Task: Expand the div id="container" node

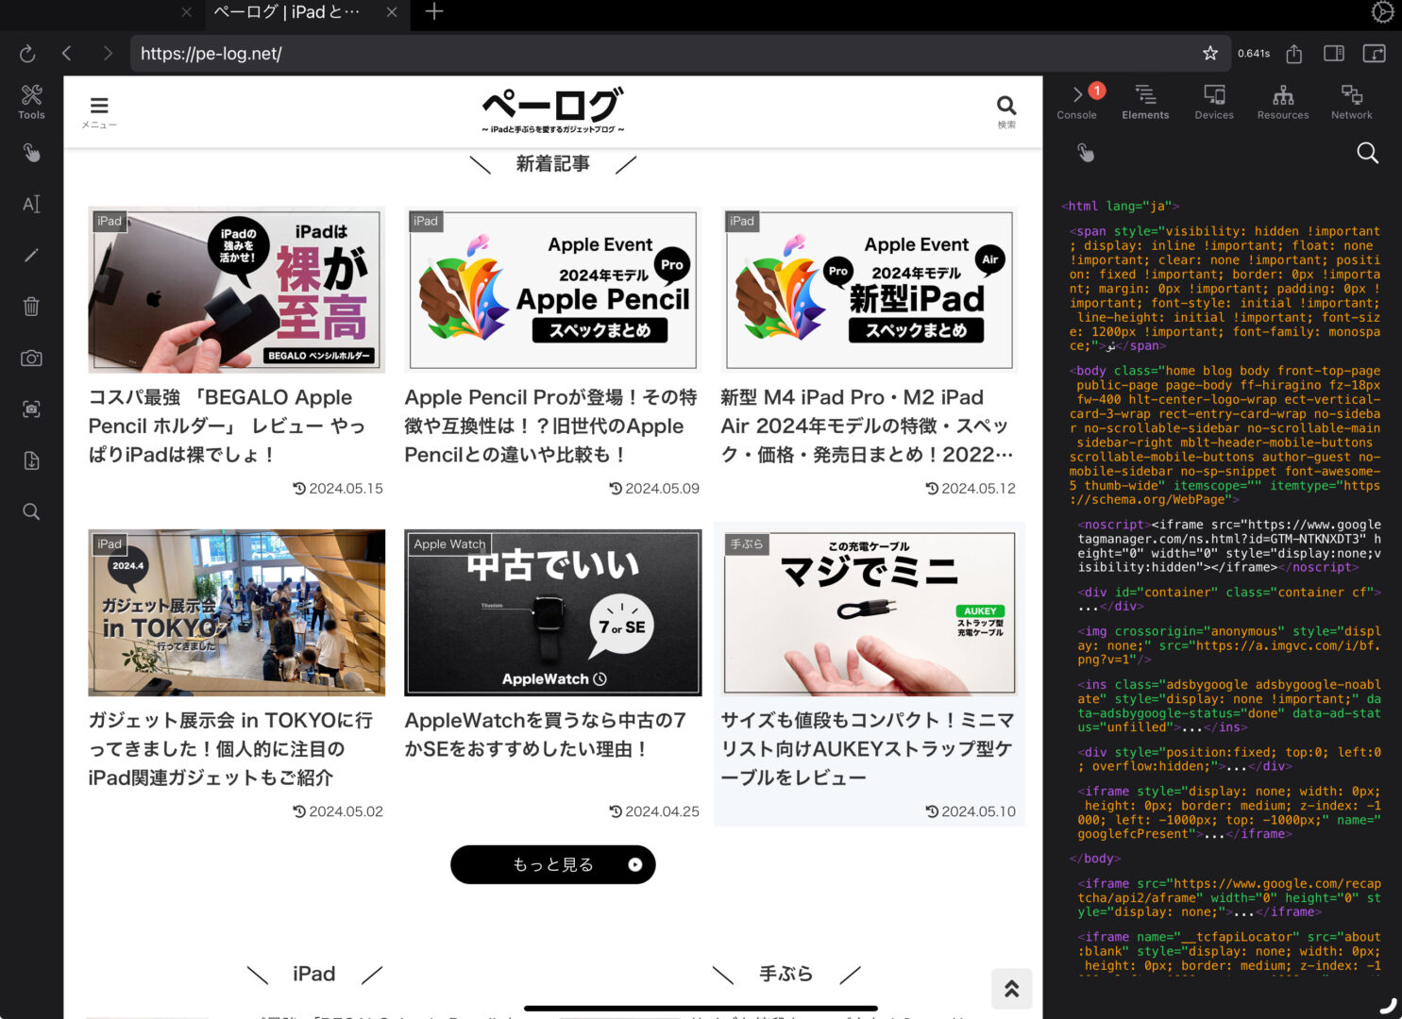Action: click(x=1229, y=599)
